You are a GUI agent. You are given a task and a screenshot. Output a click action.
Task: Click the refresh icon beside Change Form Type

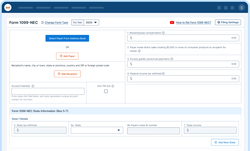(42, 23)
